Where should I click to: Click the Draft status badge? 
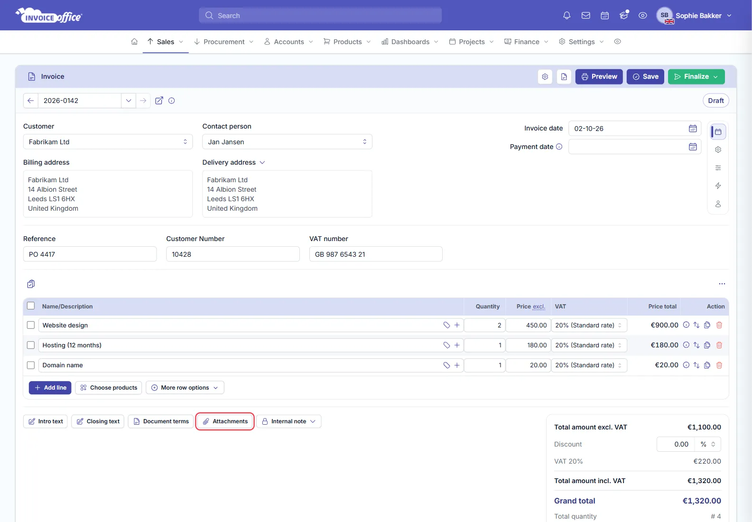(x=715, y=101)
